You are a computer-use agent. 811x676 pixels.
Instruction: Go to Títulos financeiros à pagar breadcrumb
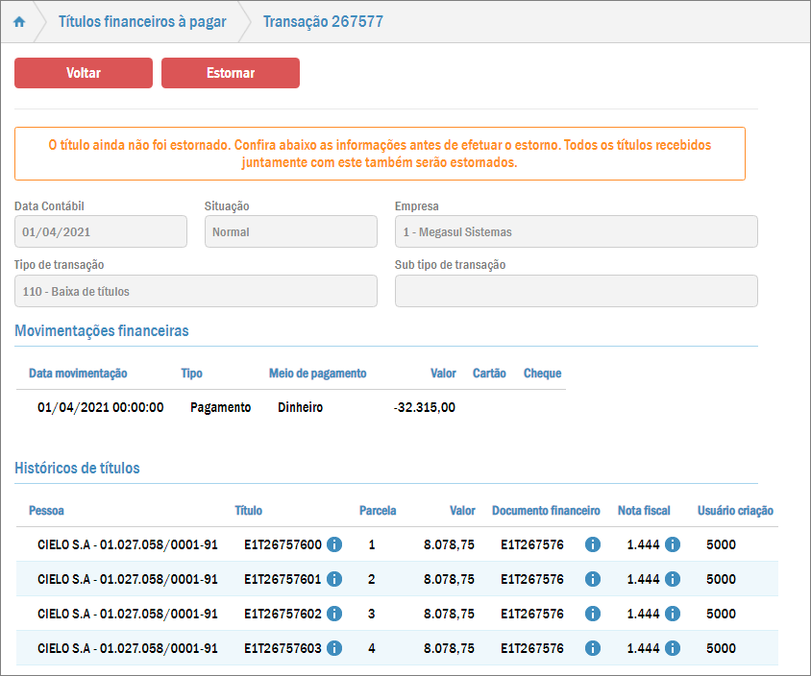click(142, 22)
